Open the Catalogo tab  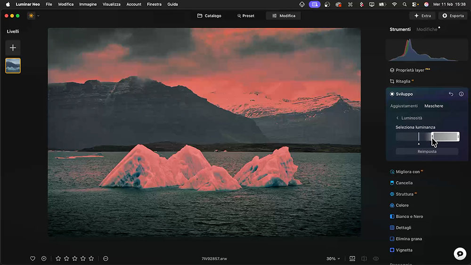[x=209, y=16]
